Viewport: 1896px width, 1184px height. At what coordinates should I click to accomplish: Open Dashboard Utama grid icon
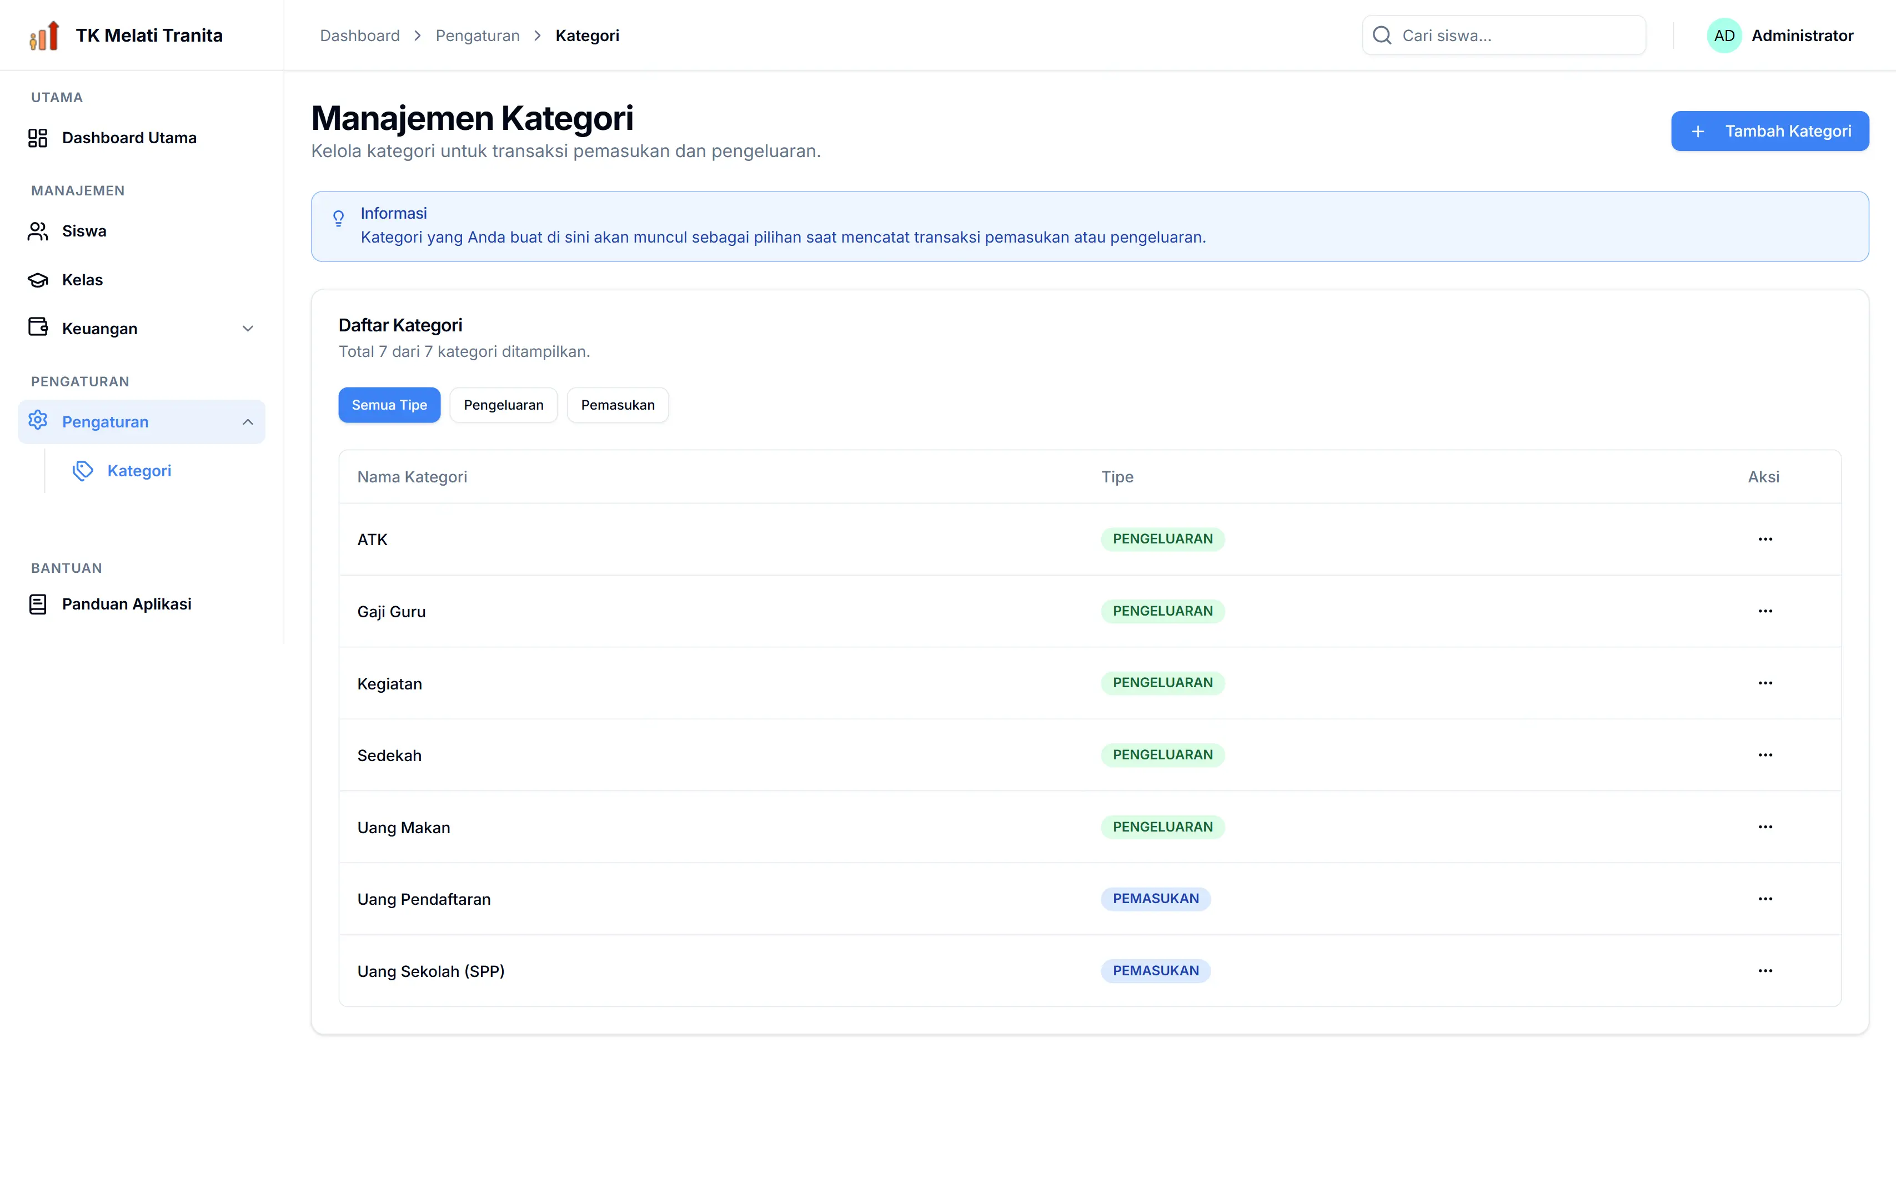pos(38,138)
